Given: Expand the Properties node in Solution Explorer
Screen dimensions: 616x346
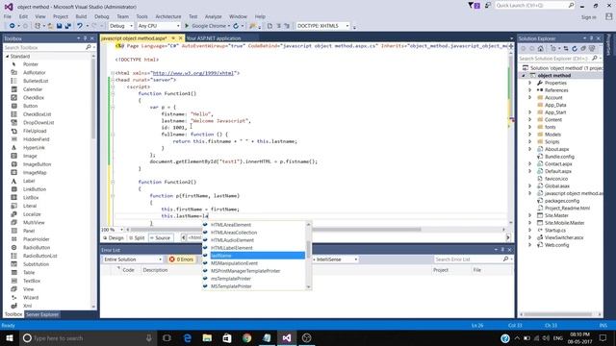Looking at the screenshot, I should [x=529, y=83].
